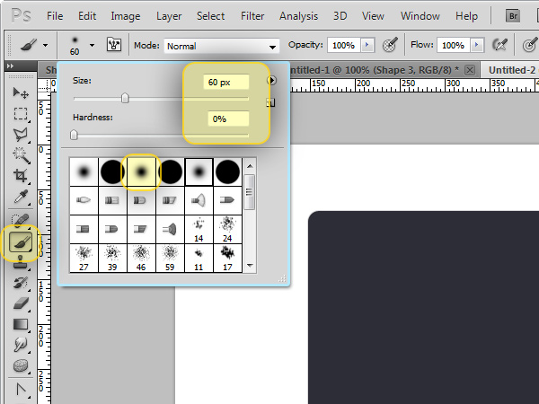
Task: Pick the chalk brush preset 17
Action: (227, 258)
